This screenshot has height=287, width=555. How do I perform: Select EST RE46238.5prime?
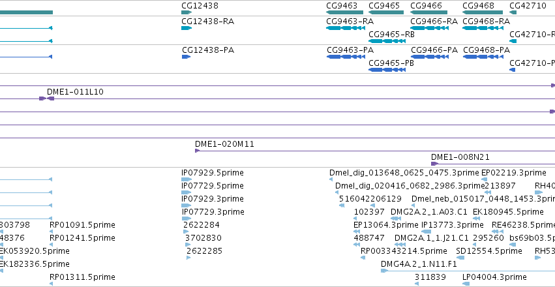click(x=523, y=225)
